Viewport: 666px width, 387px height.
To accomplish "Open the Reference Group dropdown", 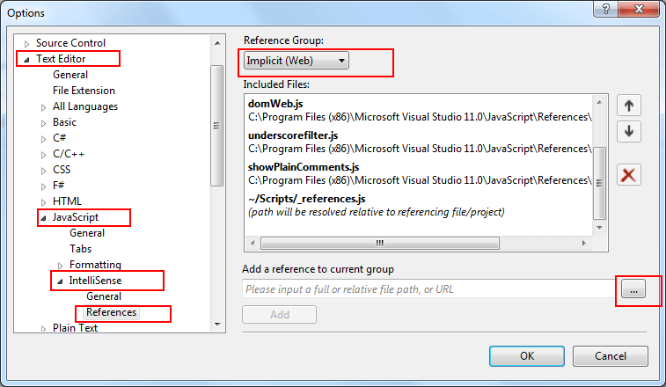I will pos(296,61).
